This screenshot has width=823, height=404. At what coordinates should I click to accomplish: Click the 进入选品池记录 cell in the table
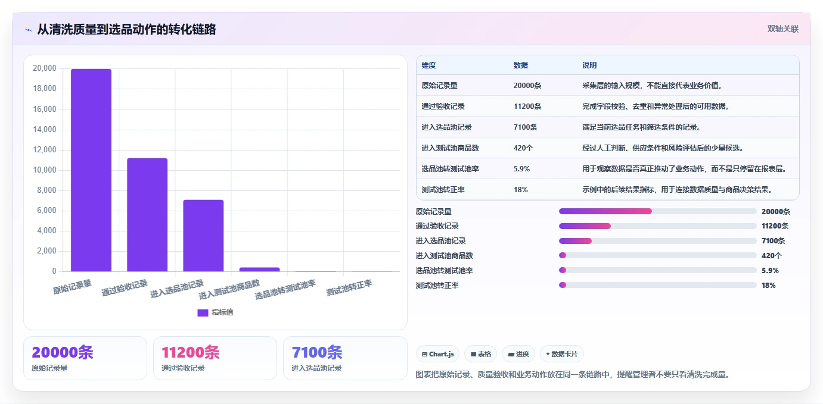[x=446, y=127]
